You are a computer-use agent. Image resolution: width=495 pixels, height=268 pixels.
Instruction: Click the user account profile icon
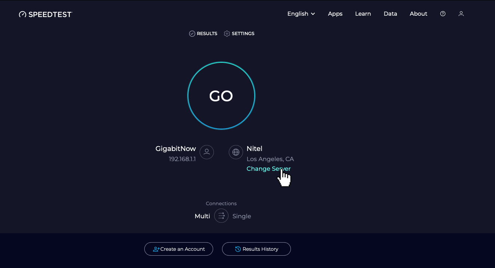461,14
